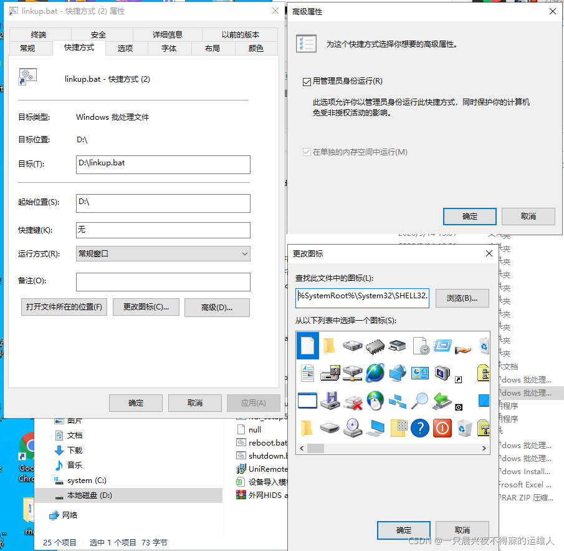Select the document with clock icon
This screenshot has height=551, width=564.
(x=421, y=346)
